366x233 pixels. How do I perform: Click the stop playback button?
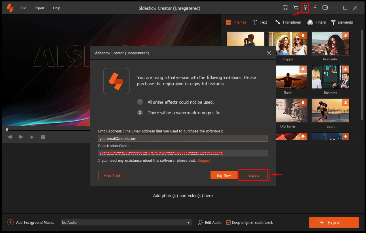[x=43, y=137]
